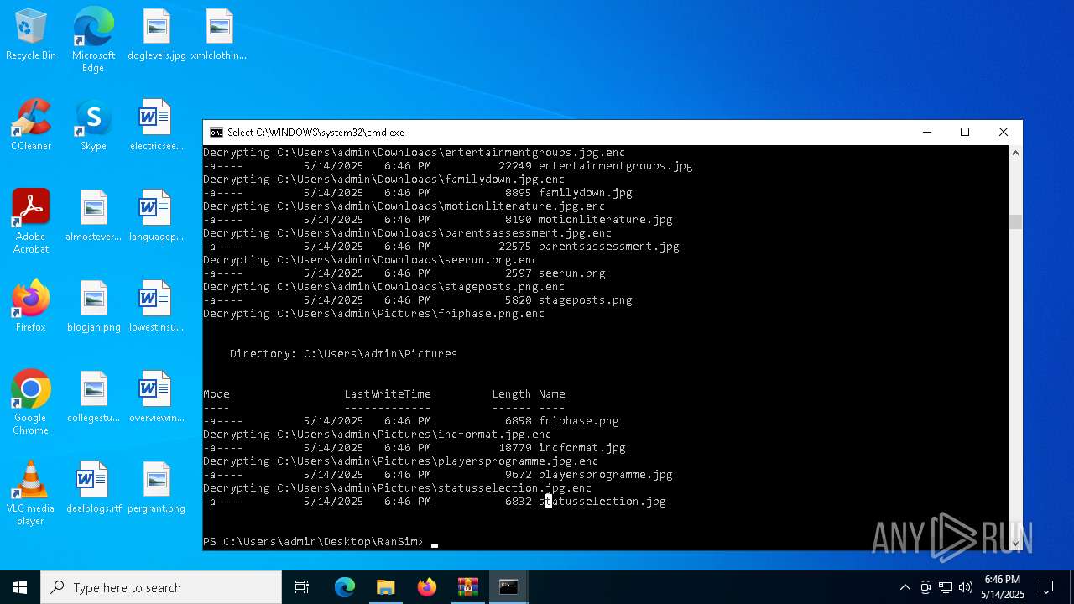1074x604 pixels.
Task: Open the Google Chrome desktop shortcut
Action: point(31,403)
